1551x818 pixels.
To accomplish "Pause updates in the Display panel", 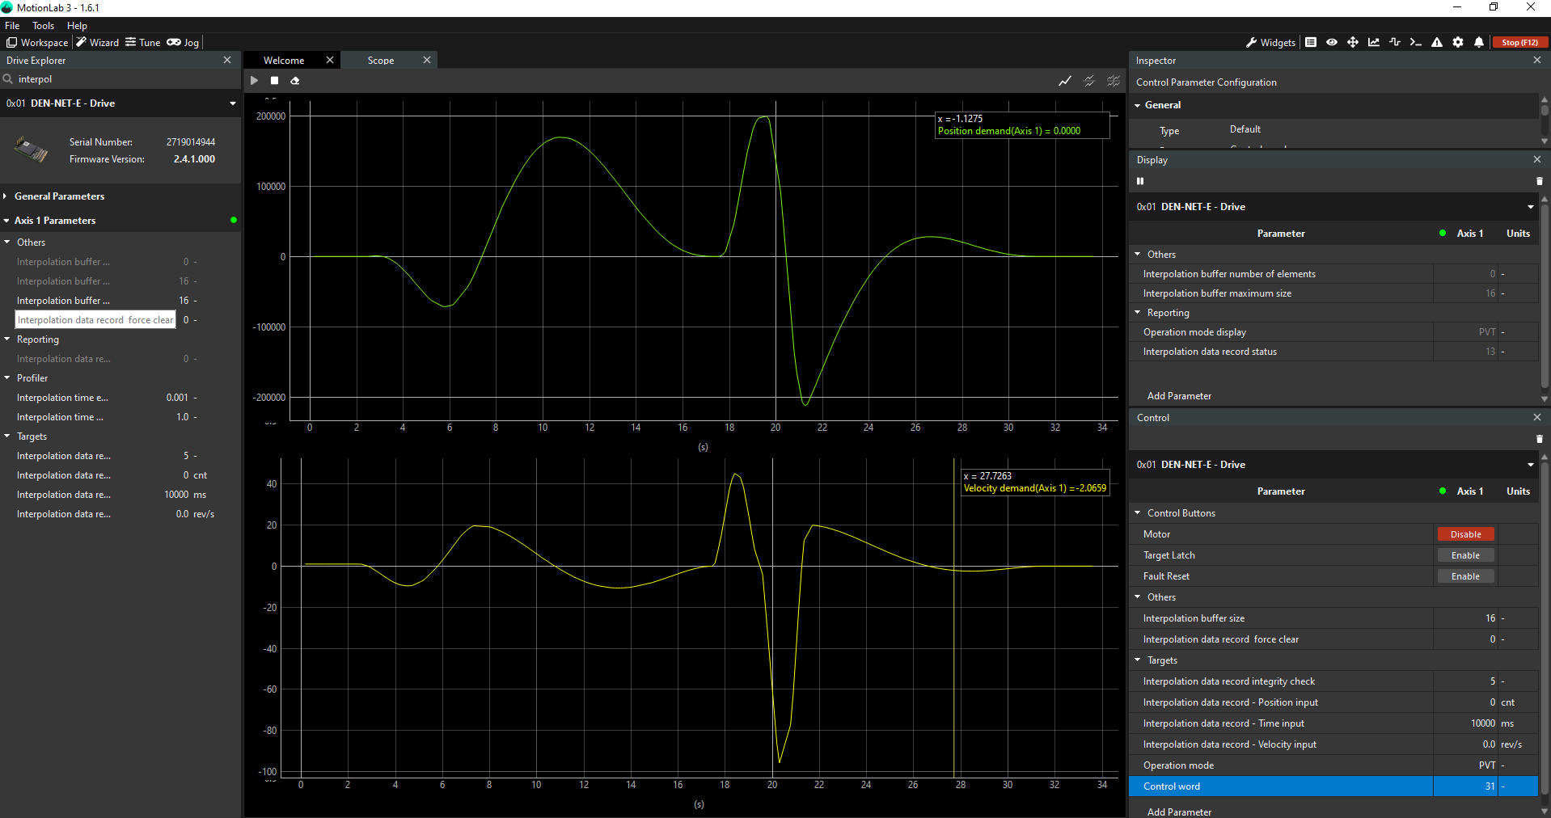I will [x=1140, y=181].
